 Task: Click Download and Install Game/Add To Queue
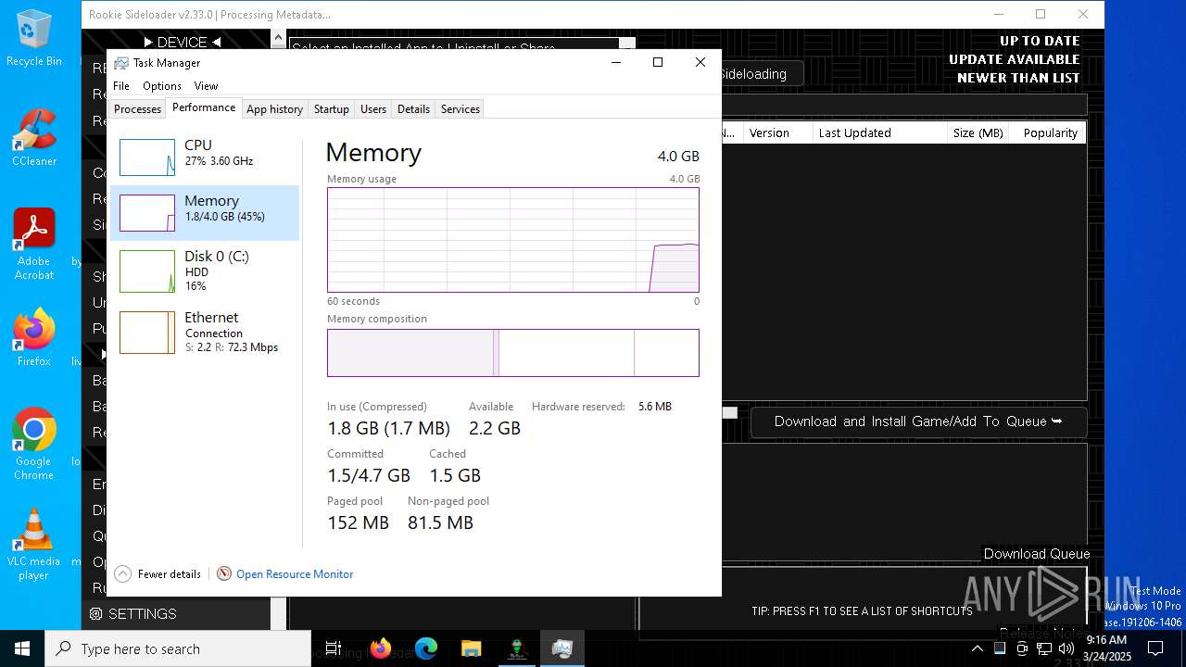[x=918, y=422]
